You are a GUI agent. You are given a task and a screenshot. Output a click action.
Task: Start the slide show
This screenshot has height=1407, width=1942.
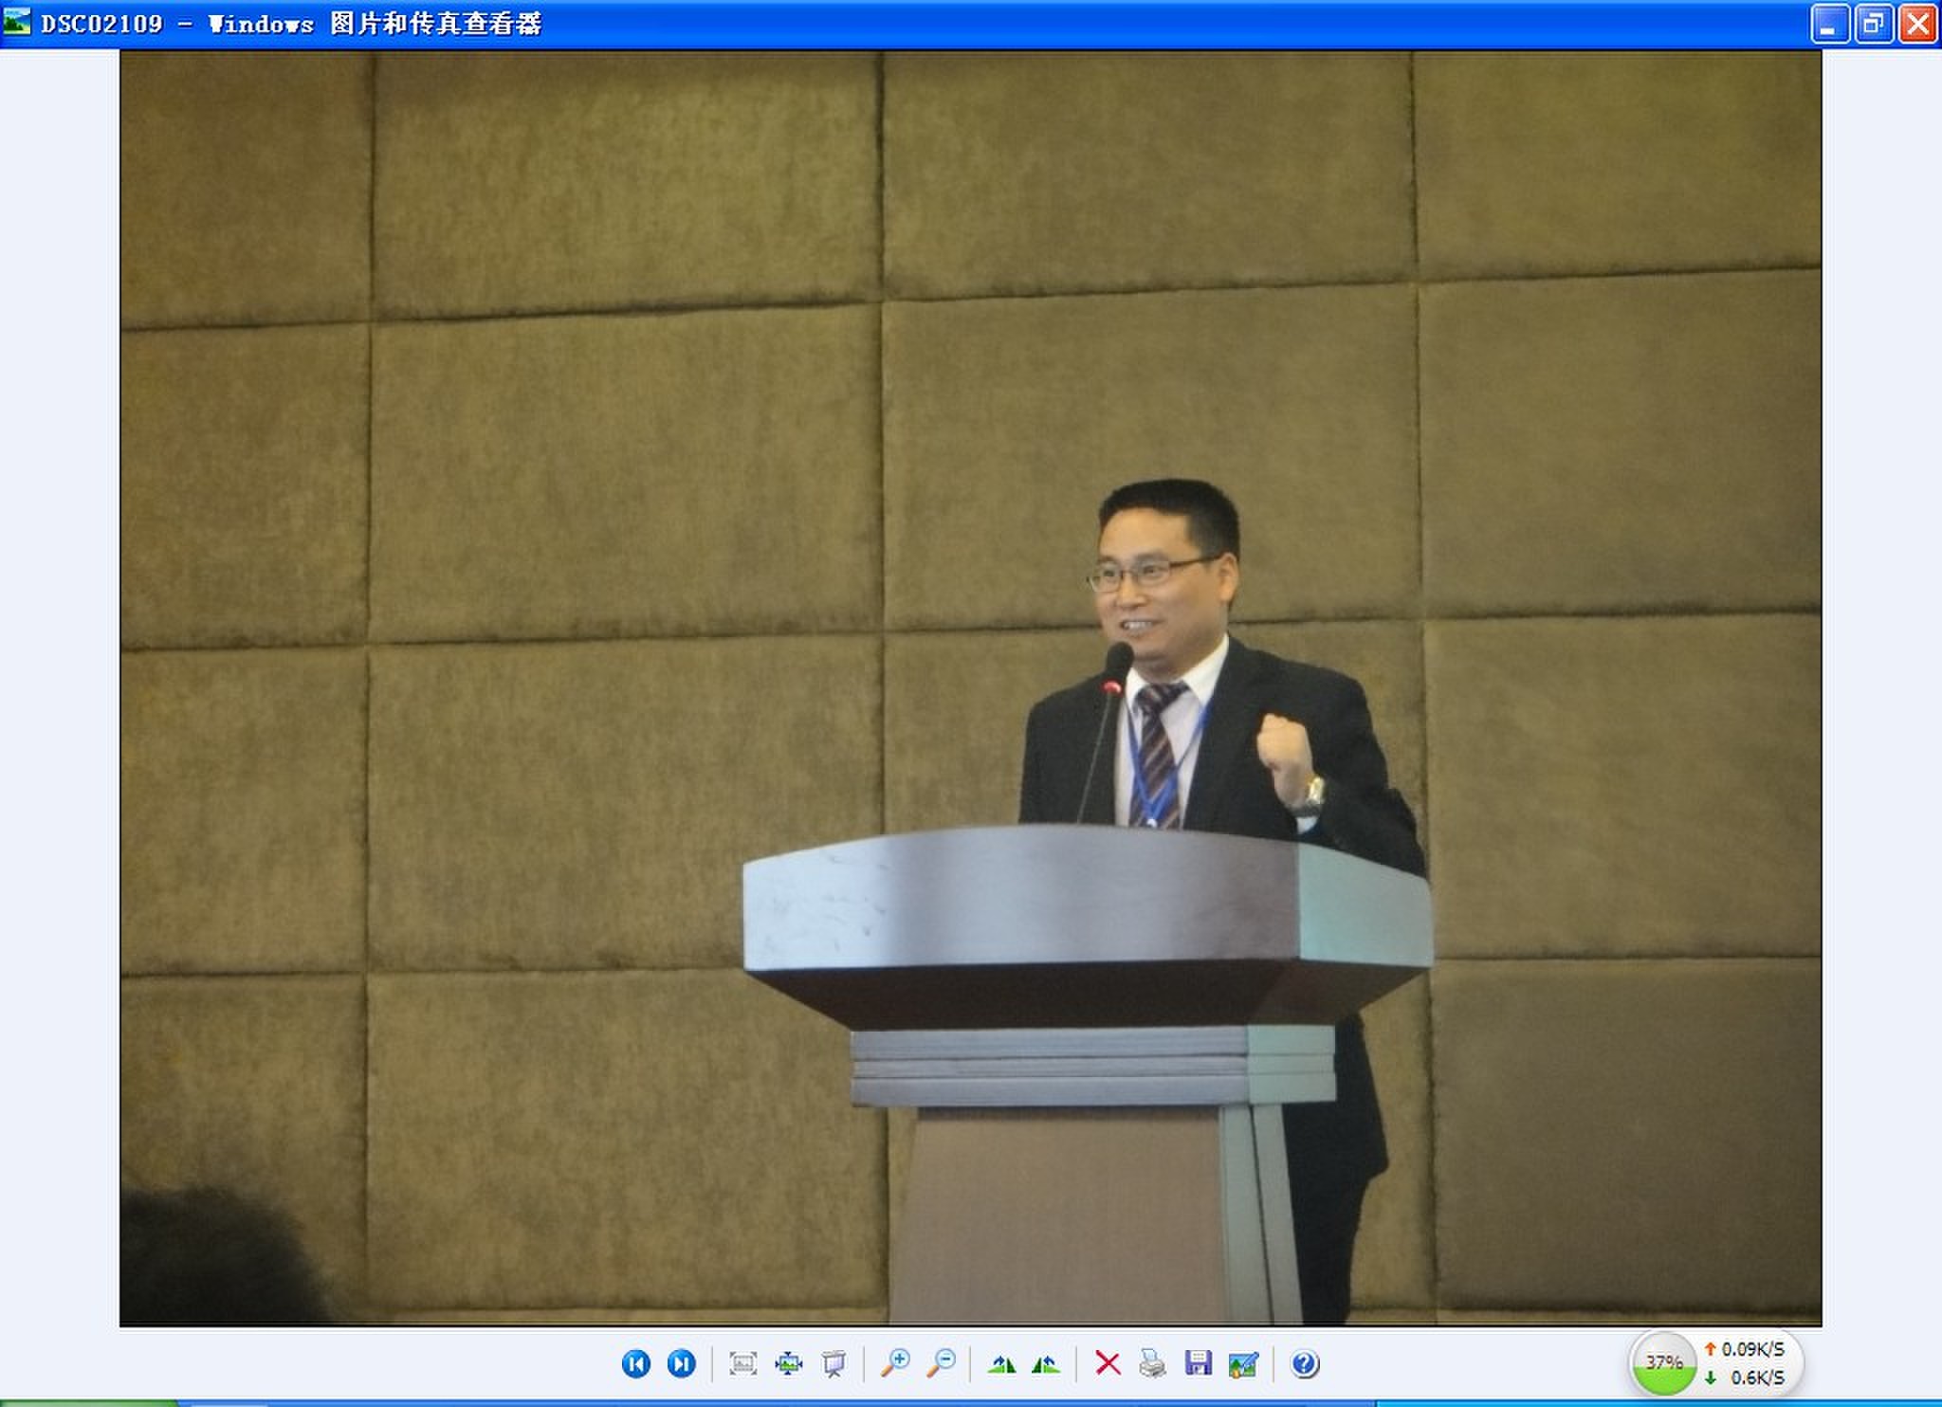click(834, 1363)
